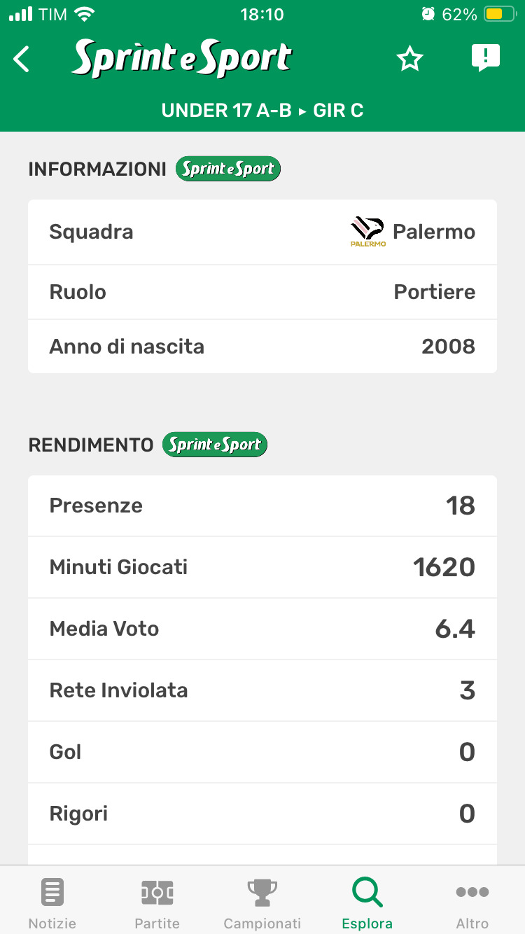Viewport: 525px width, 934px height.
Task: Tap the Anno di nascita row
Action: pyautogui.click(x=262, y=347)
